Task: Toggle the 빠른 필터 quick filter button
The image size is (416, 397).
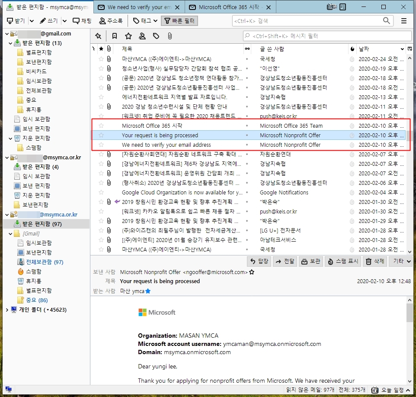Action: coord(179,21)
